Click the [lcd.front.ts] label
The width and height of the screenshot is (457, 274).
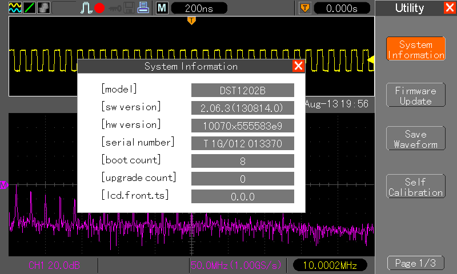(x=135, y=195)
